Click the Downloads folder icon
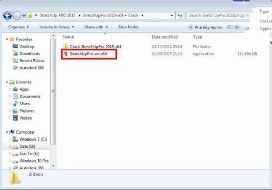Image resolution: width=272 pixels, height=190 pixels. [15, 53]
